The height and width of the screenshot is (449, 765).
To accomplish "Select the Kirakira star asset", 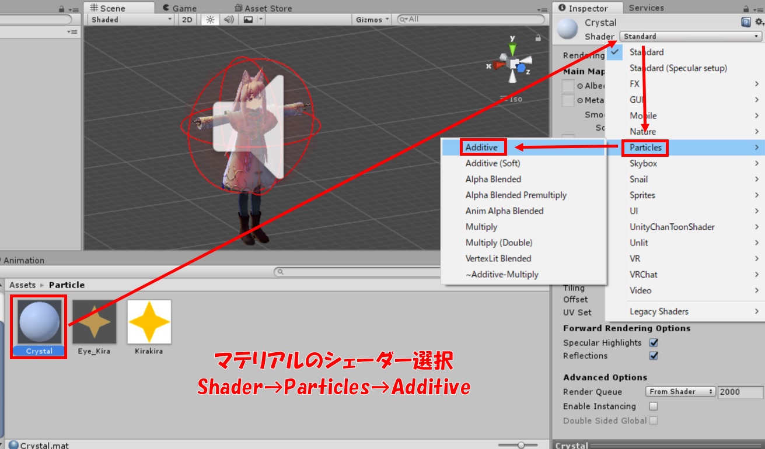I will (149, 322).
